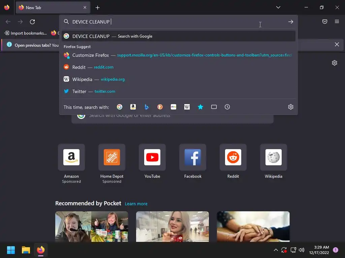Viewport: 345px width, 258px height.
Task: Show hidden tray icons chevron
Action: pos(276,250)
